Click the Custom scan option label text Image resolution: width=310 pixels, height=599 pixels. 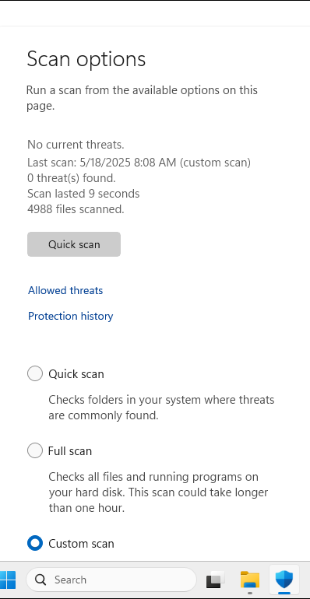point(81,544)
